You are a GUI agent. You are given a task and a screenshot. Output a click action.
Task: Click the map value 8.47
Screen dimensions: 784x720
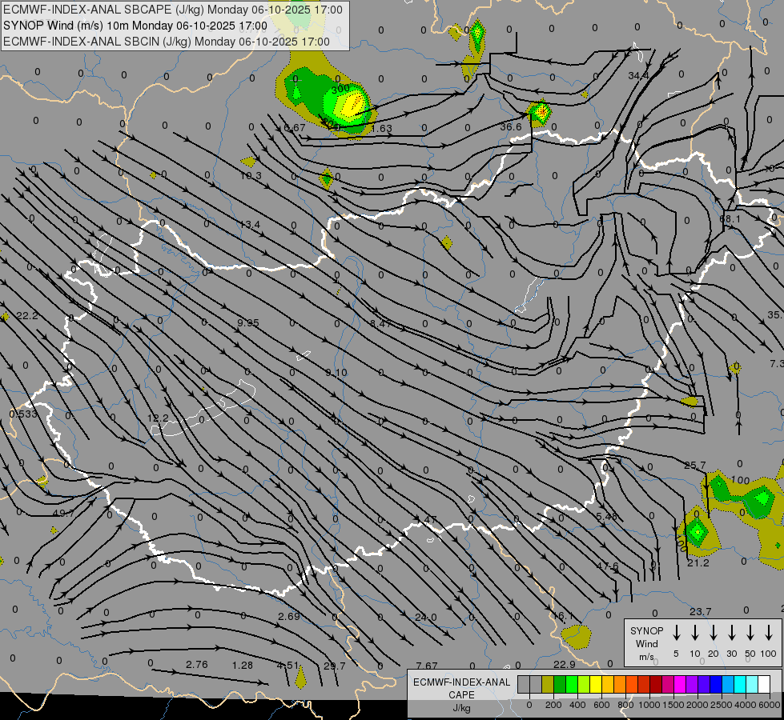coord(380,324)
